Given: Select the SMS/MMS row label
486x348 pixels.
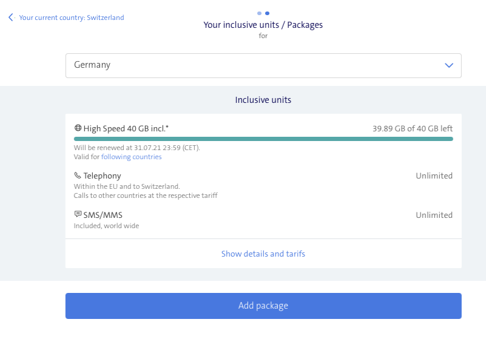Looking at the screenshot, I should click(x=103, y=215).
